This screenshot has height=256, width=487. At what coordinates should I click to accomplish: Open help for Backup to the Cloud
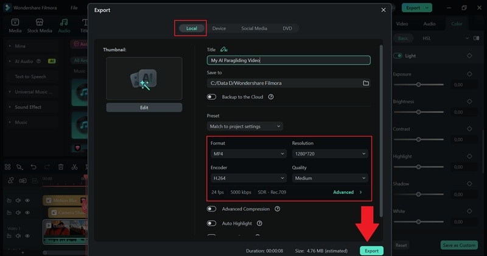click(271, 97)
